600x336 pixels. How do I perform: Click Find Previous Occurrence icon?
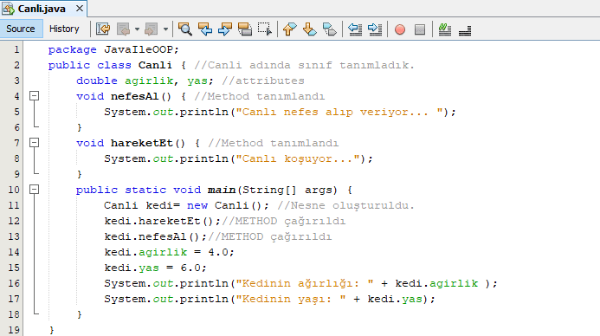coord(205,29)
